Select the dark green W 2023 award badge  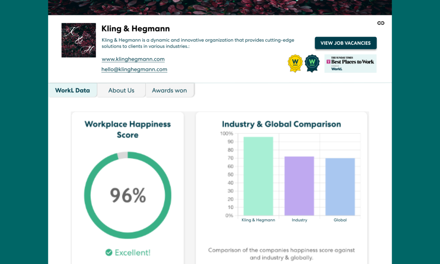tap(312, 63)
